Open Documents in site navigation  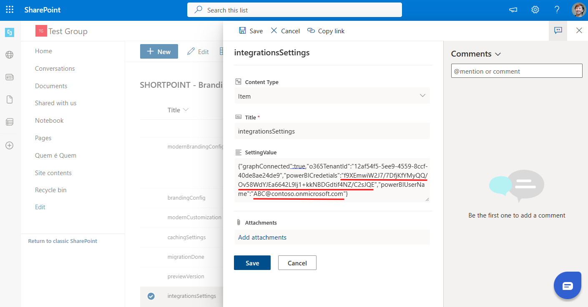coord(51,86)
